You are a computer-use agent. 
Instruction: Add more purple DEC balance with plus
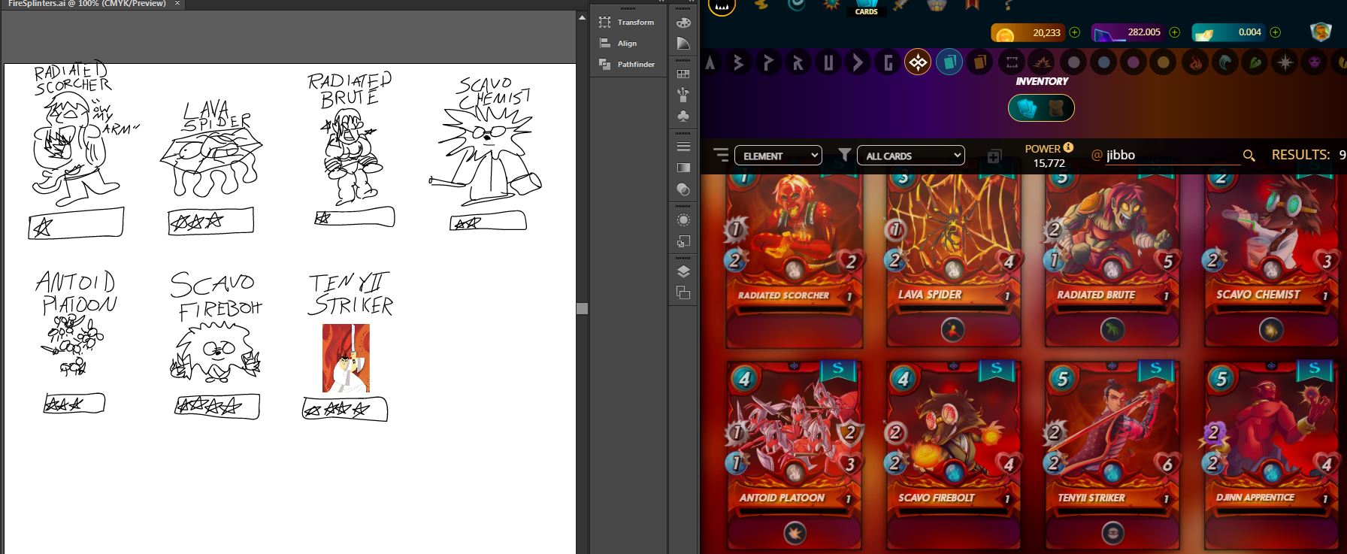(1175, 32)
